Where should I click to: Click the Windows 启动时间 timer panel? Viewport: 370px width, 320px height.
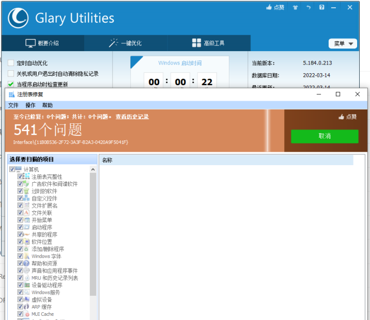[x=180, y=72]
